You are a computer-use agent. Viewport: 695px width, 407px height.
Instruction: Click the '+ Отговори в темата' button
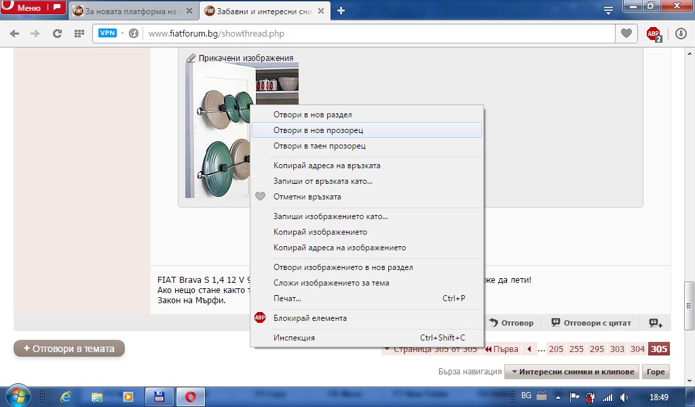click(x=69, y=349)
